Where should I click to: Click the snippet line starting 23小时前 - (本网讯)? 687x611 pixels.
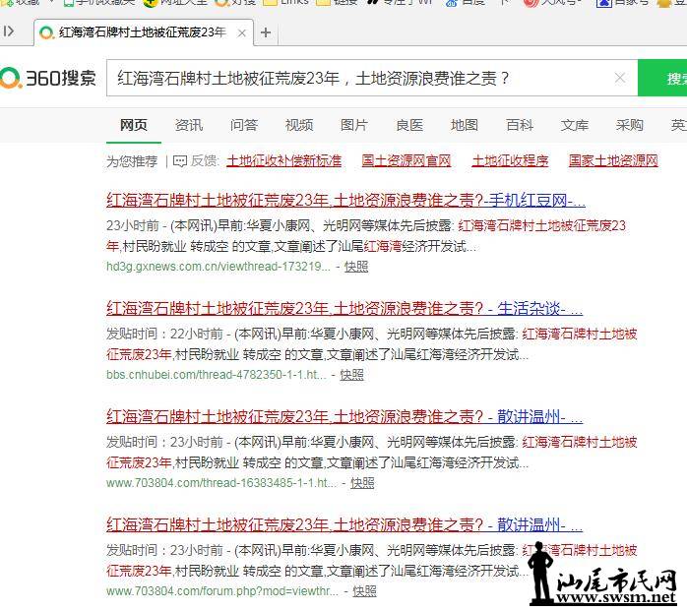[x=366, y=226]
